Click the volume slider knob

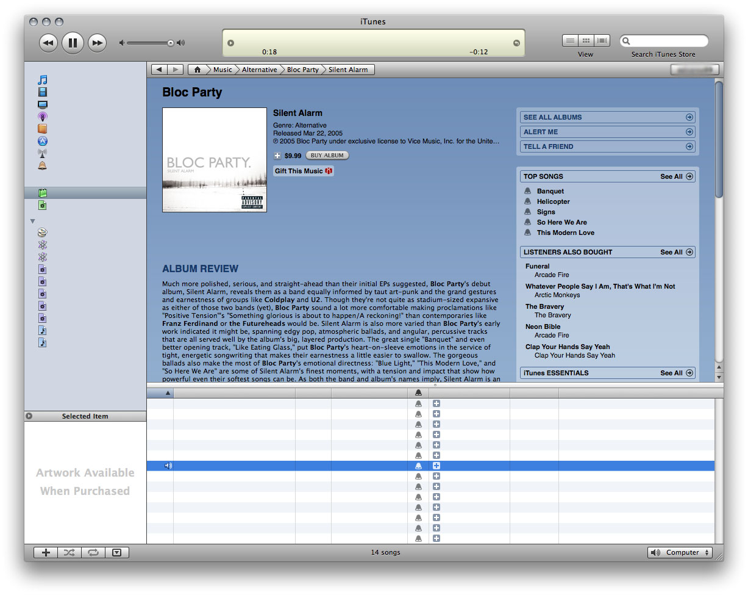pos(171,43)
